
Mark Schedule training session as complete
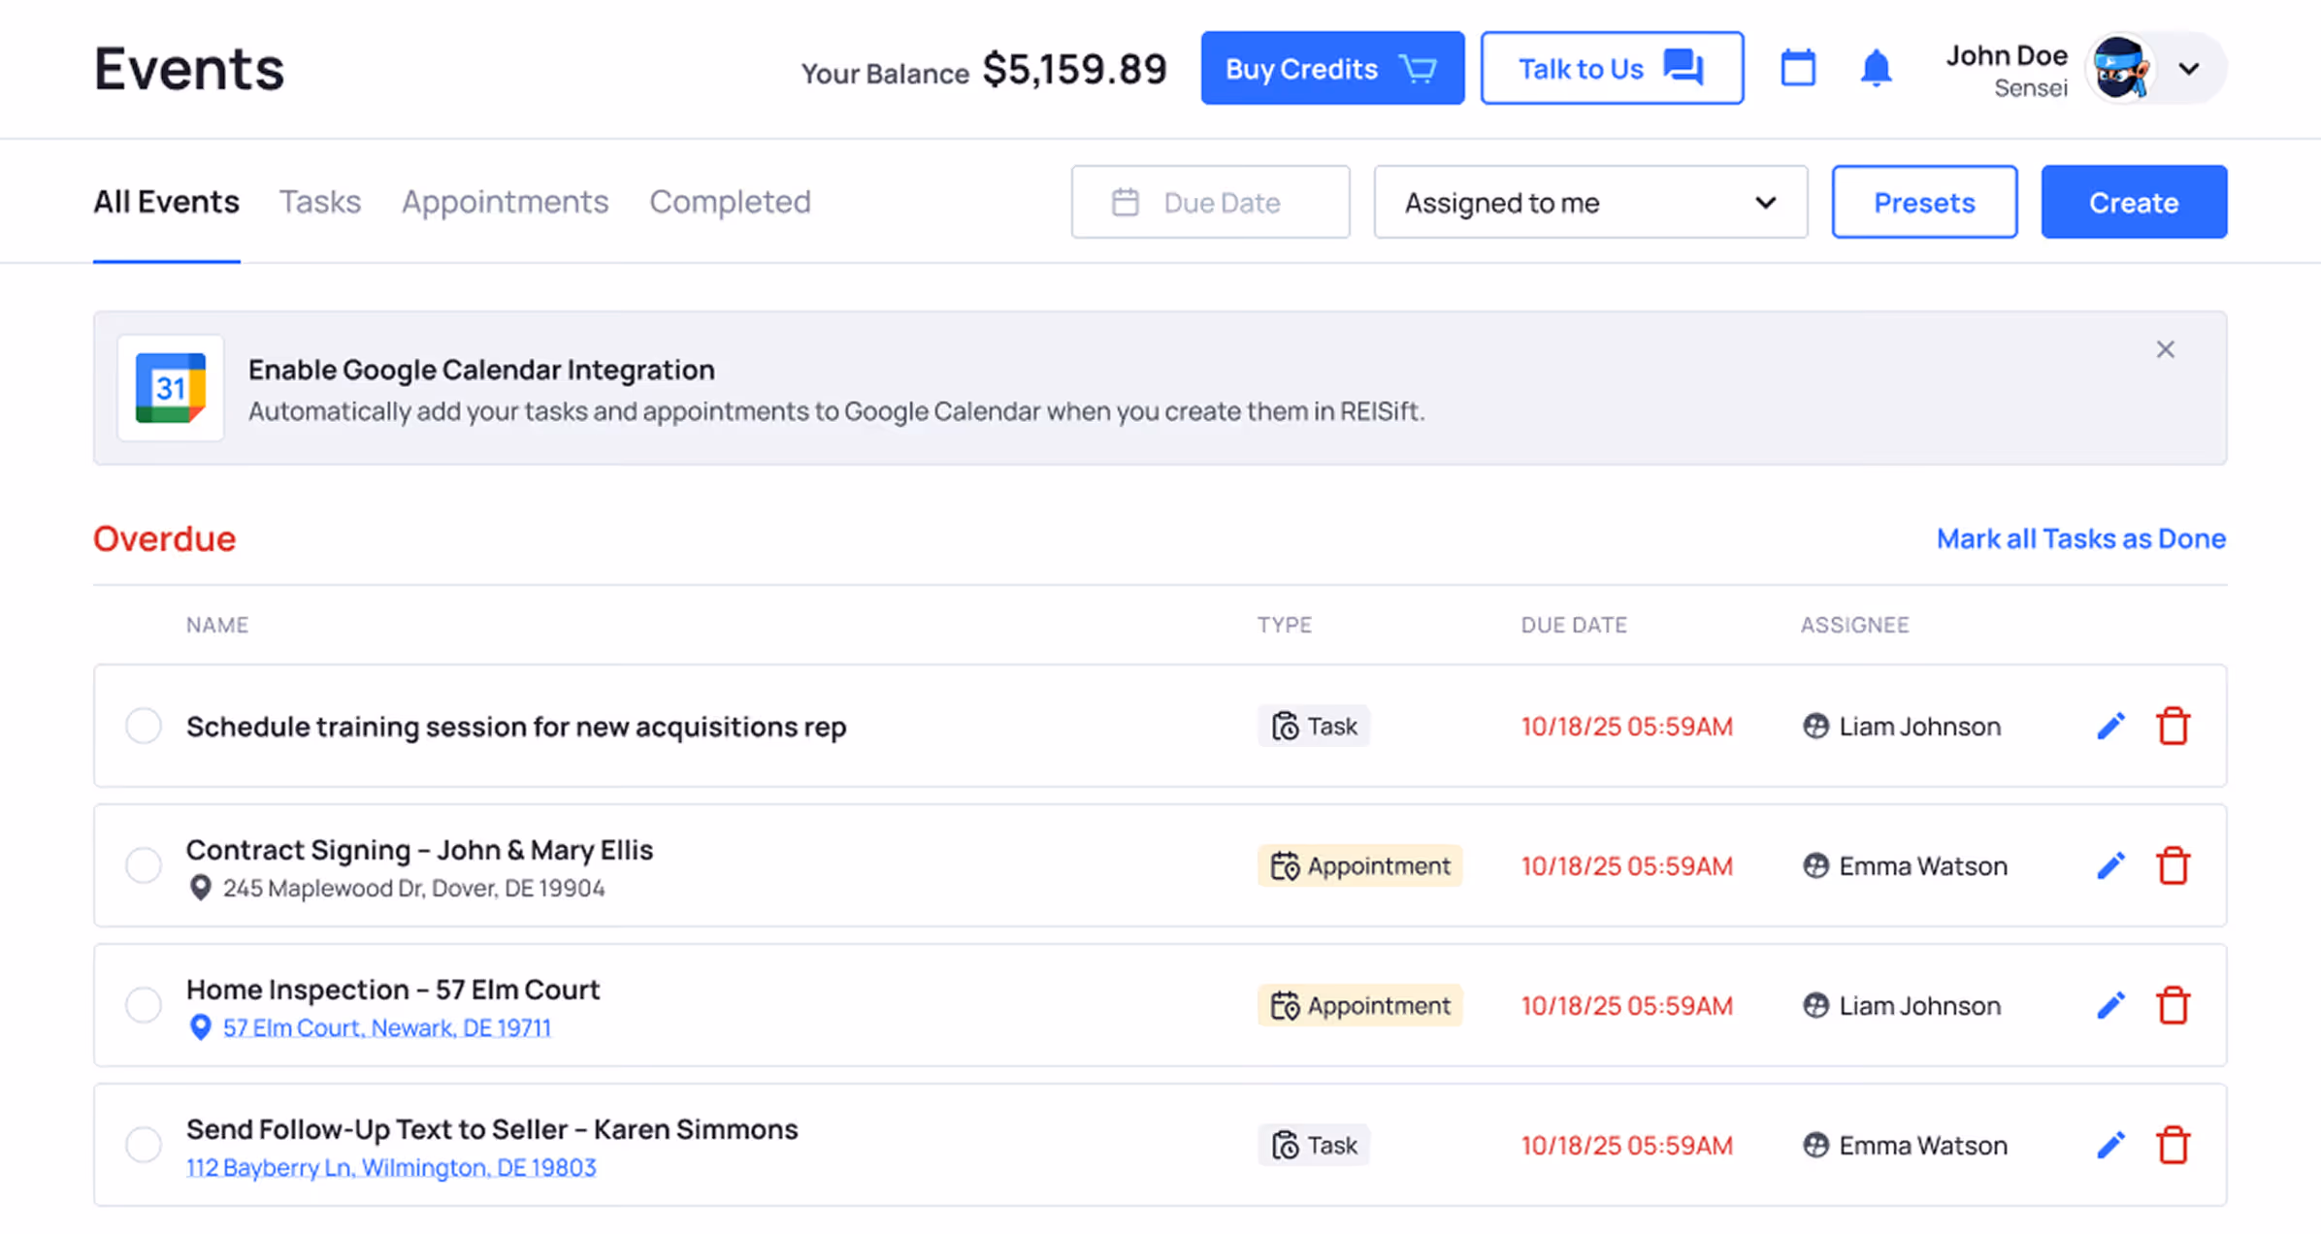point(144,726)
